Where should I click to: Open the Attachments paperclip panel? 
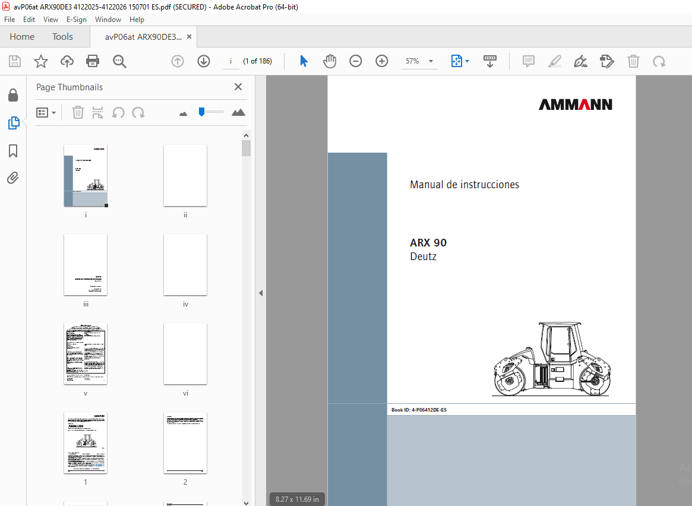tap(13, 178)
